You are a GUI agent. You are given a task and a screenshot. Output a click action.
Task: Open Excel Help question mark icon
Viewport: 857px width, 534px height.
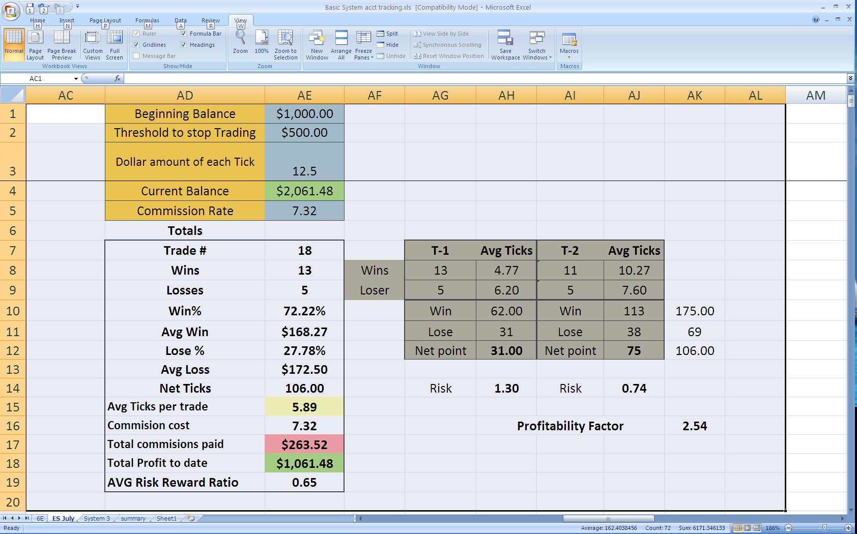point(816,20)
